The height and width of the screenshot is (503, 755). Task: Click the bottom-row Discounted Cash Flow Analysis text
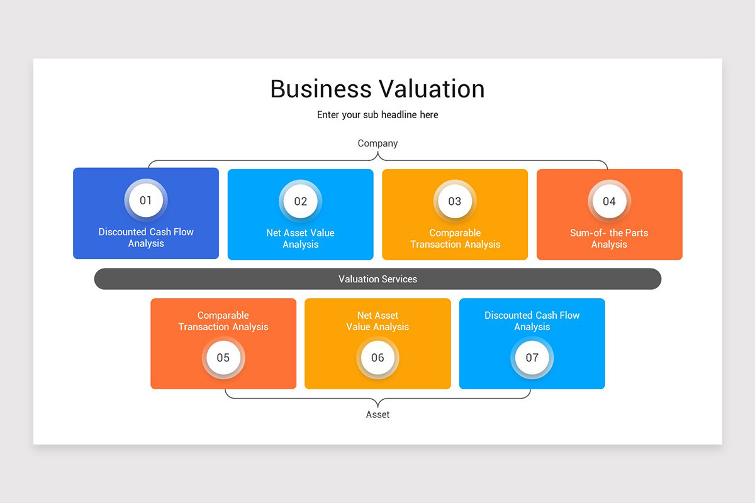tap(532, 321)
